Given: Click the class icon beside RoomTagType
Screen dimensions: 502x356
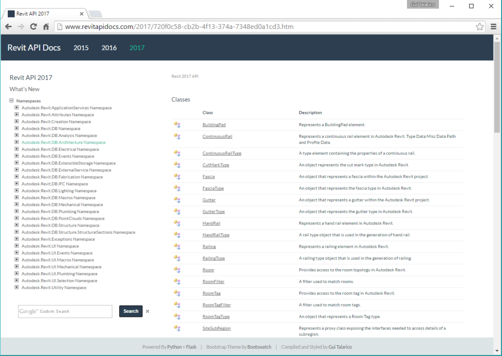Looking at the screenshot, I should 177,317.
